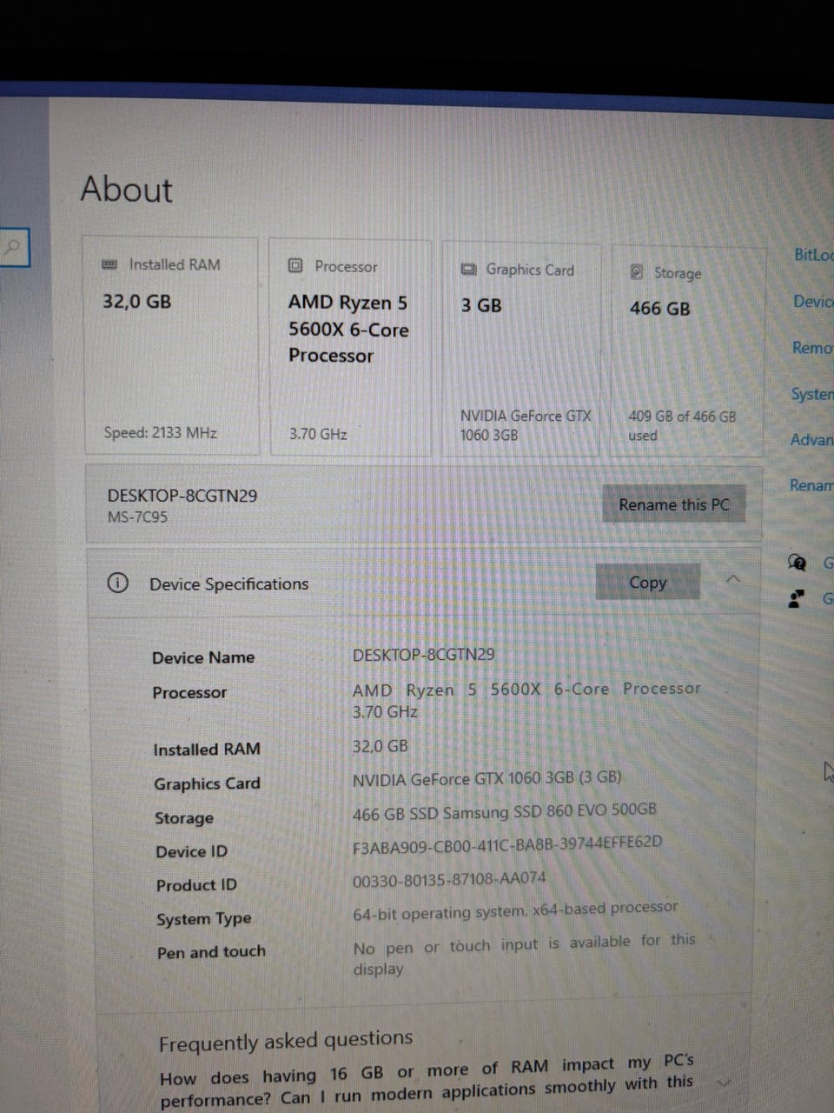Select Graphics Card value in specifications list

(486, 778)
